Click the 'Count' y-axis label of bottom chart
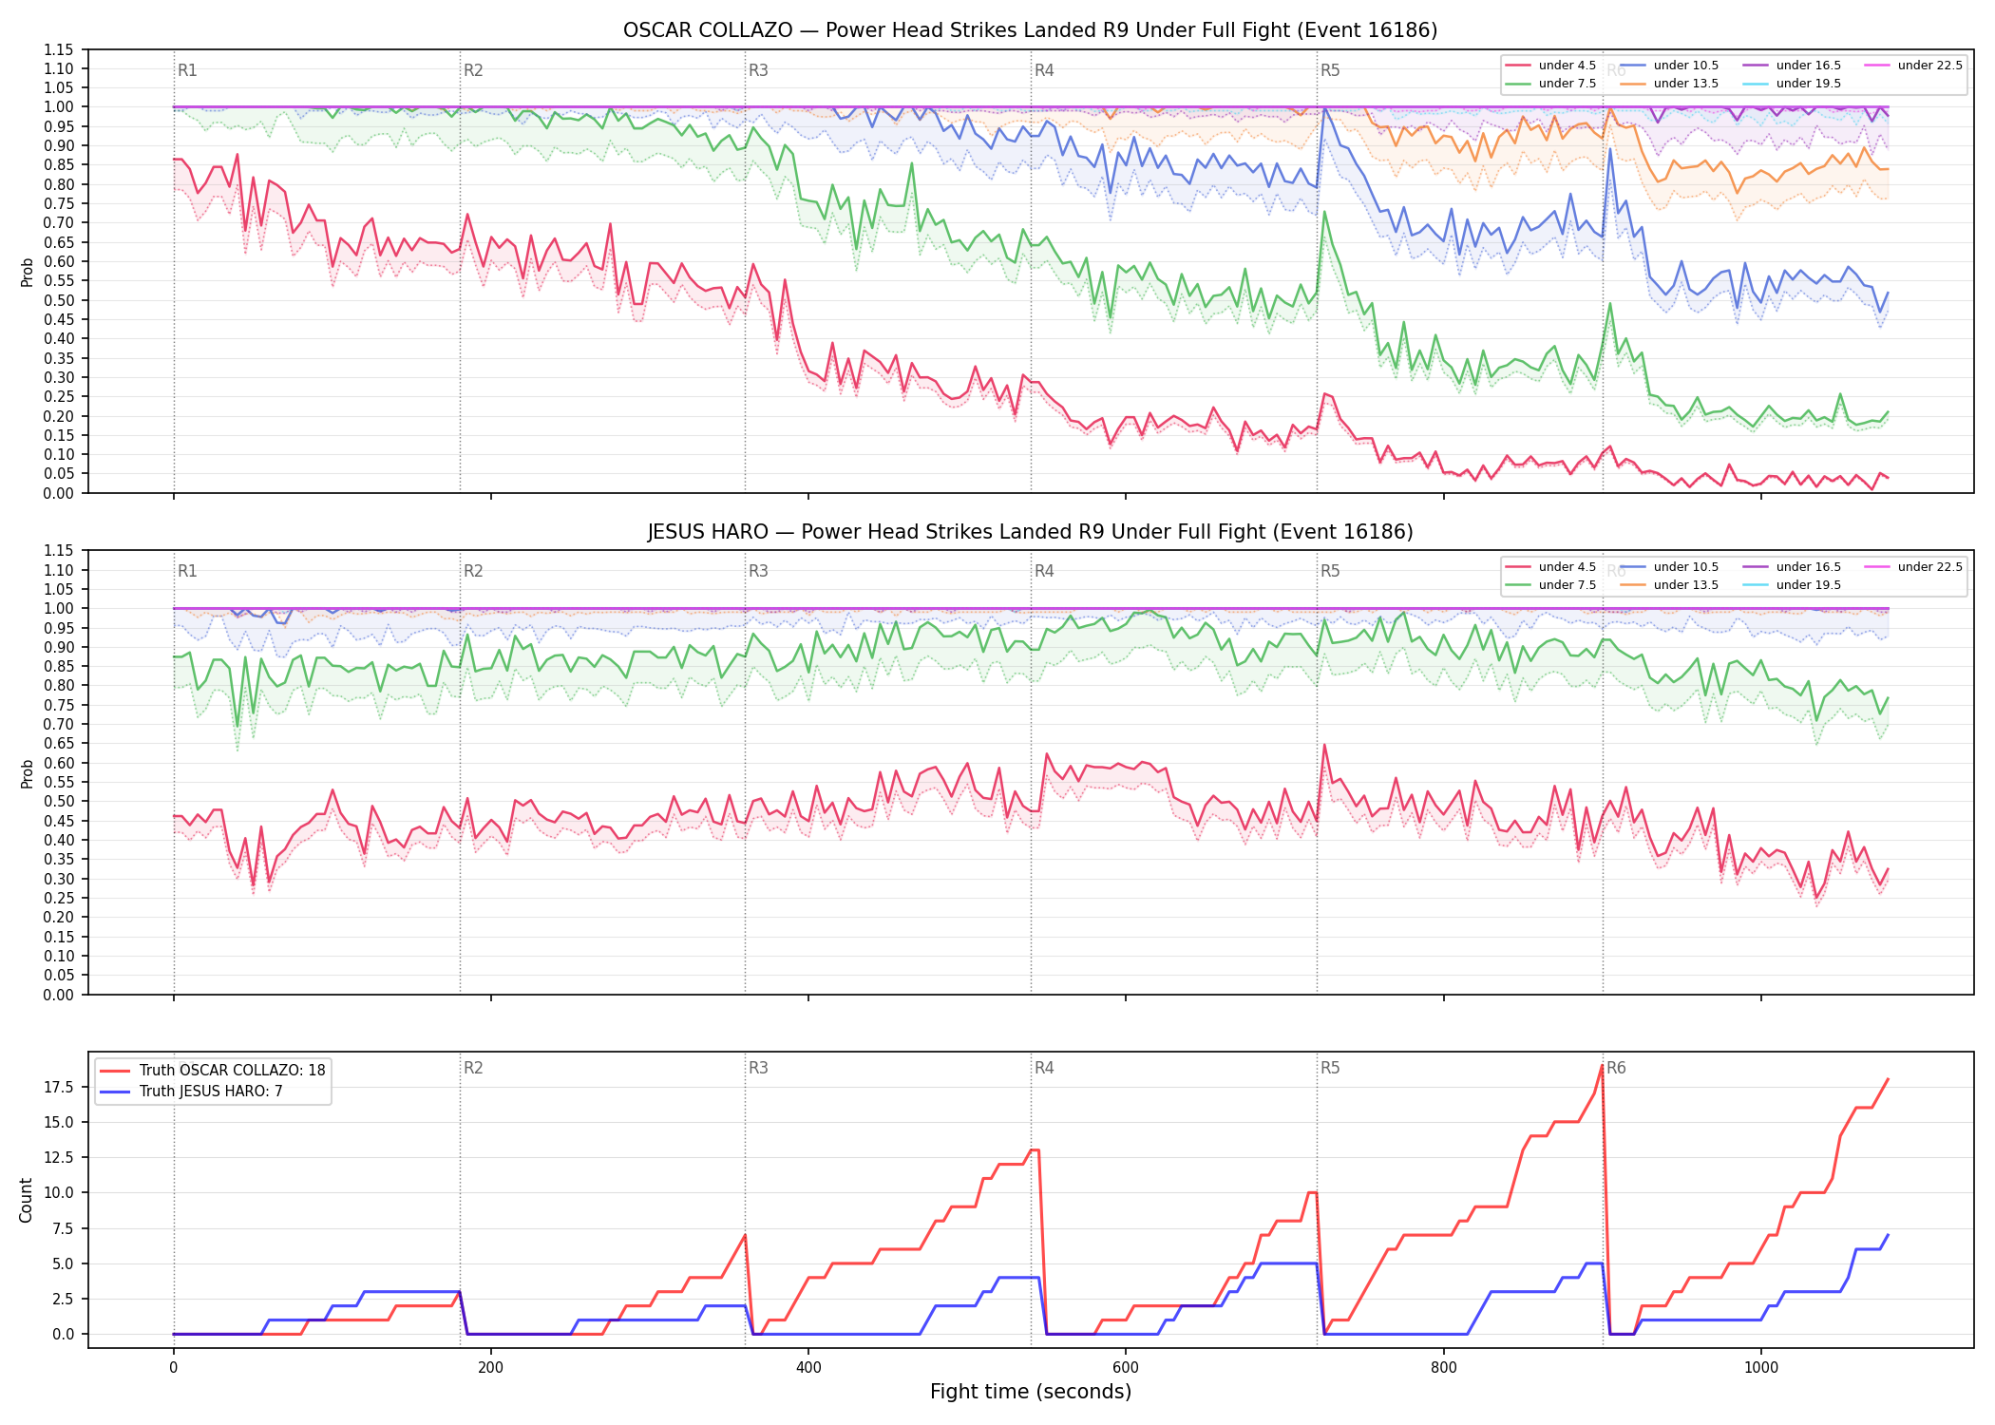This screenshot has height=1425, width=1995. point(26,1200)
